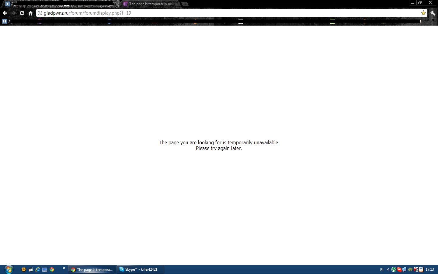
Task: Open the keyboard language indicator
Action: pyautogui.click(x=382, y=269)
